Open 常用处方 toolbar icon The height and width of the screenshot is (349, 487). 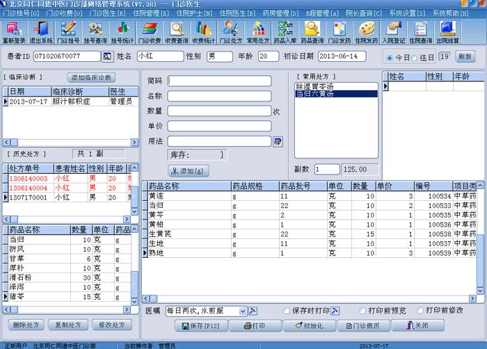(258, 32)
